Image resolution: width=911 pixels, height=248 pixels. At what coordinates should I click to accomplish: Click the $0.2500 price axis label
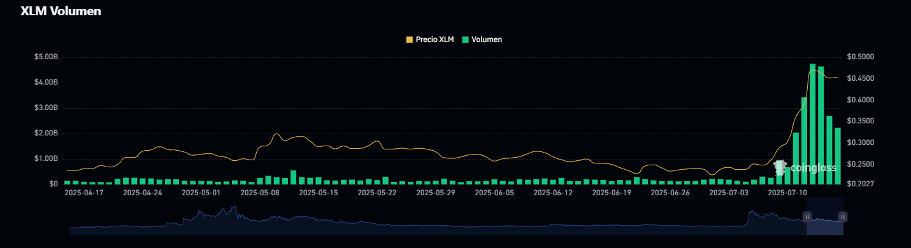coord(860,165)
